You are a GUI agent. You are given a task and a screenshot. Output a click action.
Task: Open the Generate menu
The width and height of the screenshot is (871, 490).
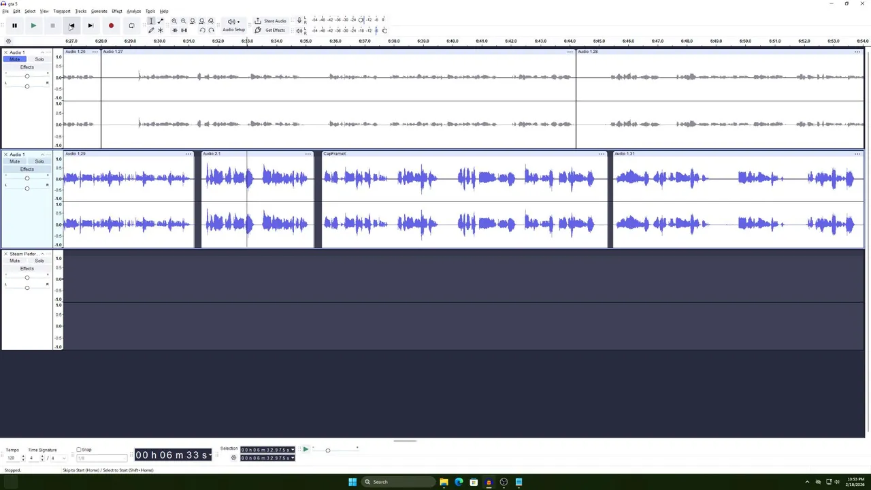[99, 12]
